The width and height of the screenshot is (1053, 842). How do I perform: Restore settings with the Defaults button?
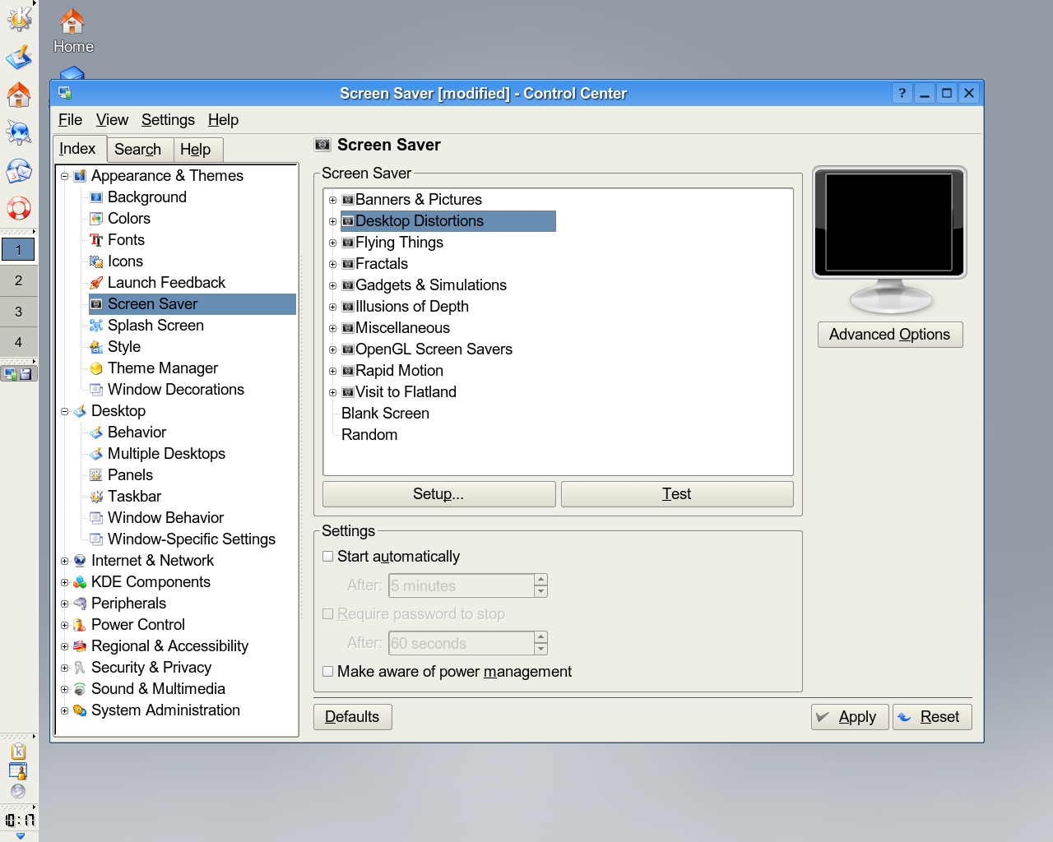coord(352,717)
